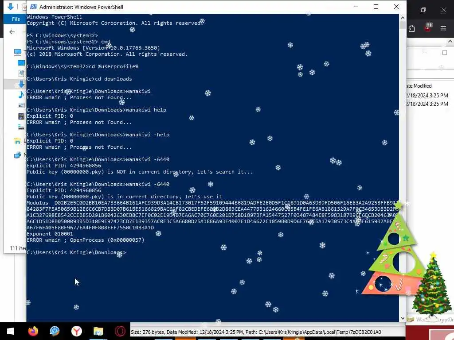The image size is (454, 340).
Task: Click the 'cd %userprofile%' command line
Action: (x=82, y=66)
